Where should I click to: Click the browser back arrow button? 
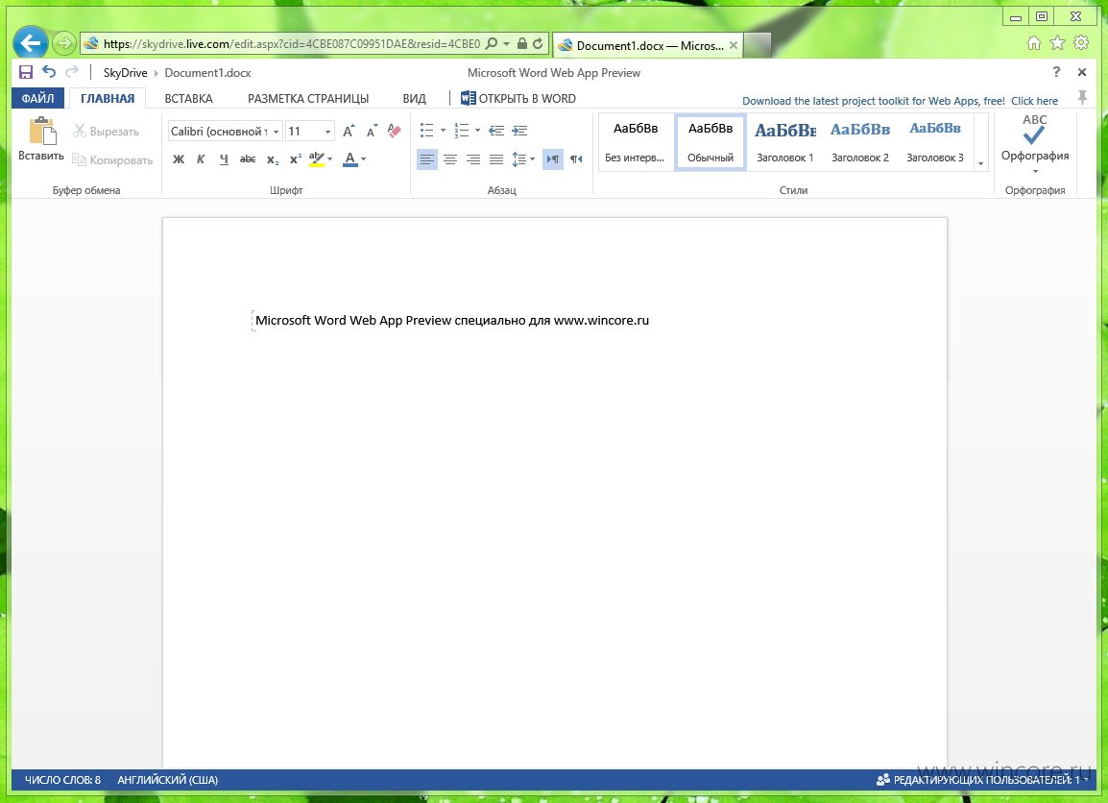click(x=31, y=43)
